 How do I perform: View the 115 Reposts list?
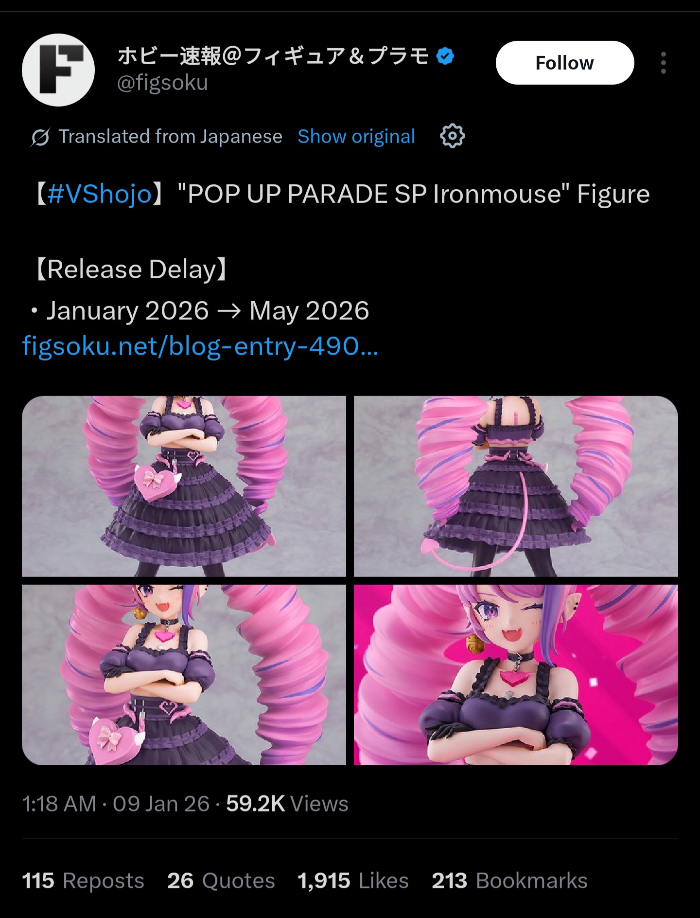(83, 881)
